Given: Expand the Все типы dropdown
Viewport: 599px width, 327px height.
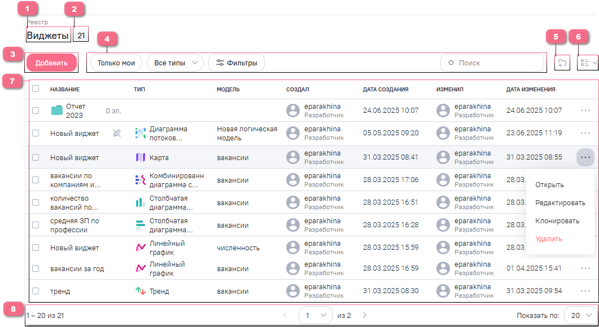Looking at the screenshot, I should [175, 63].
